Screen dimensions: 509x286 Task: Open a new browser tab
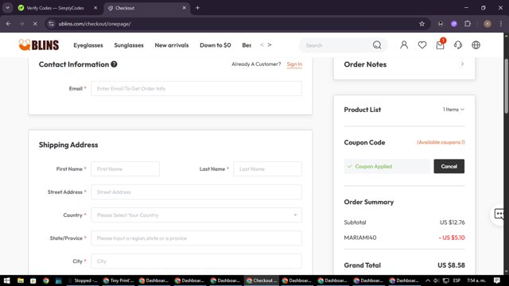pyautogui.click(x=197, y=8)
